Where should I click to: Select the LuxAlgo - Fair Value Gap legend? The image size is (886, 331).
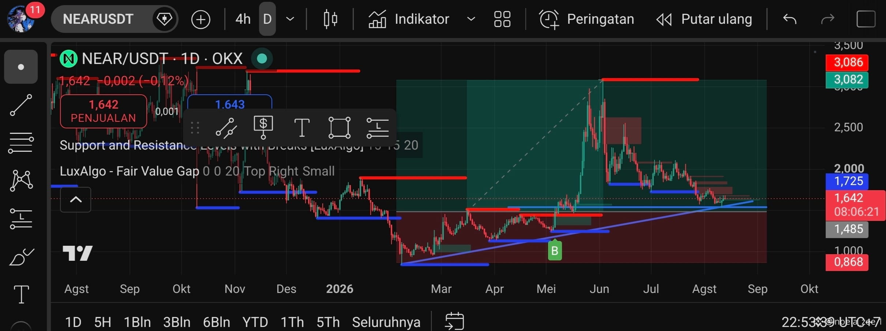(x=197, y=171)
